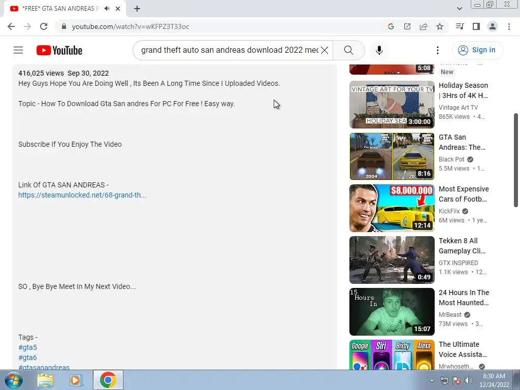Launch Windows Media Player from taskbar
Viewport: 520px width, 390px height.
click(76, 380)
